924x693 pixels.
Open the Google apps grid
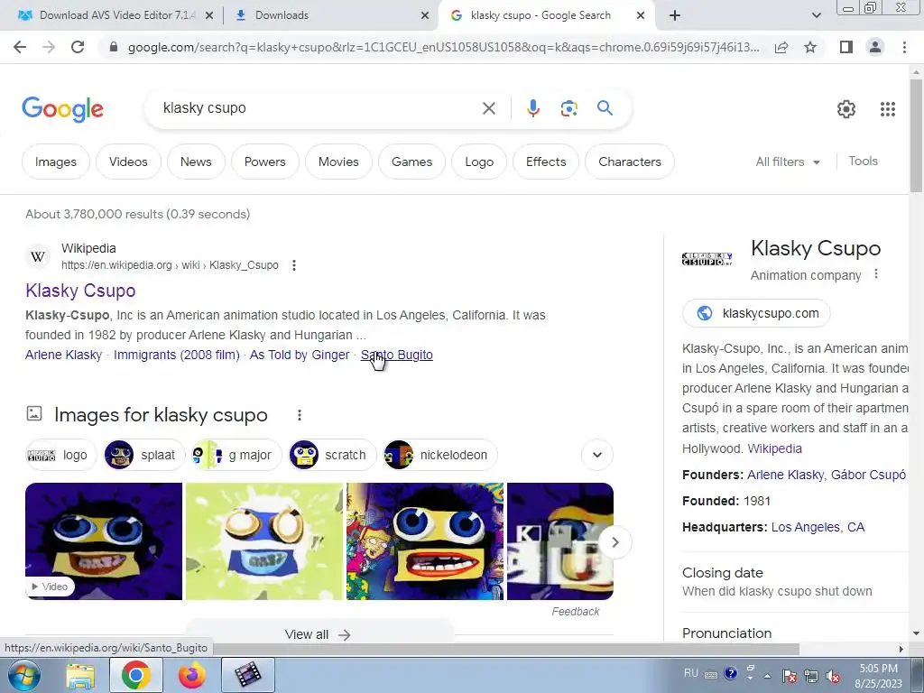coord(888,109)
